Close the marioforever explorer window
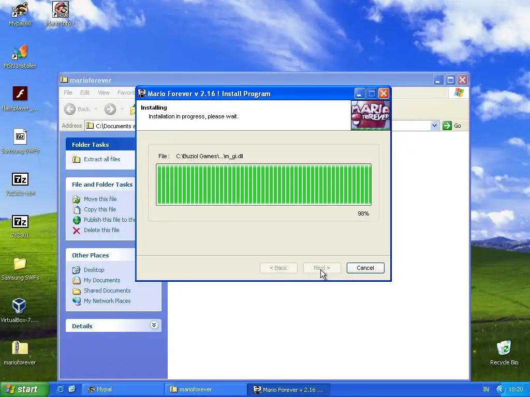The image size is (530, 397). [x=462, y=80]
